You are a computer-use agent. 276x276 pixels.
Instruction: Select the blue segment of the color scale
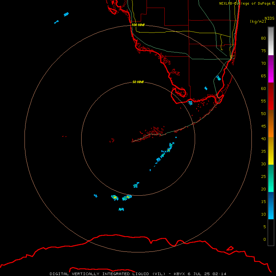coord(271,205)
